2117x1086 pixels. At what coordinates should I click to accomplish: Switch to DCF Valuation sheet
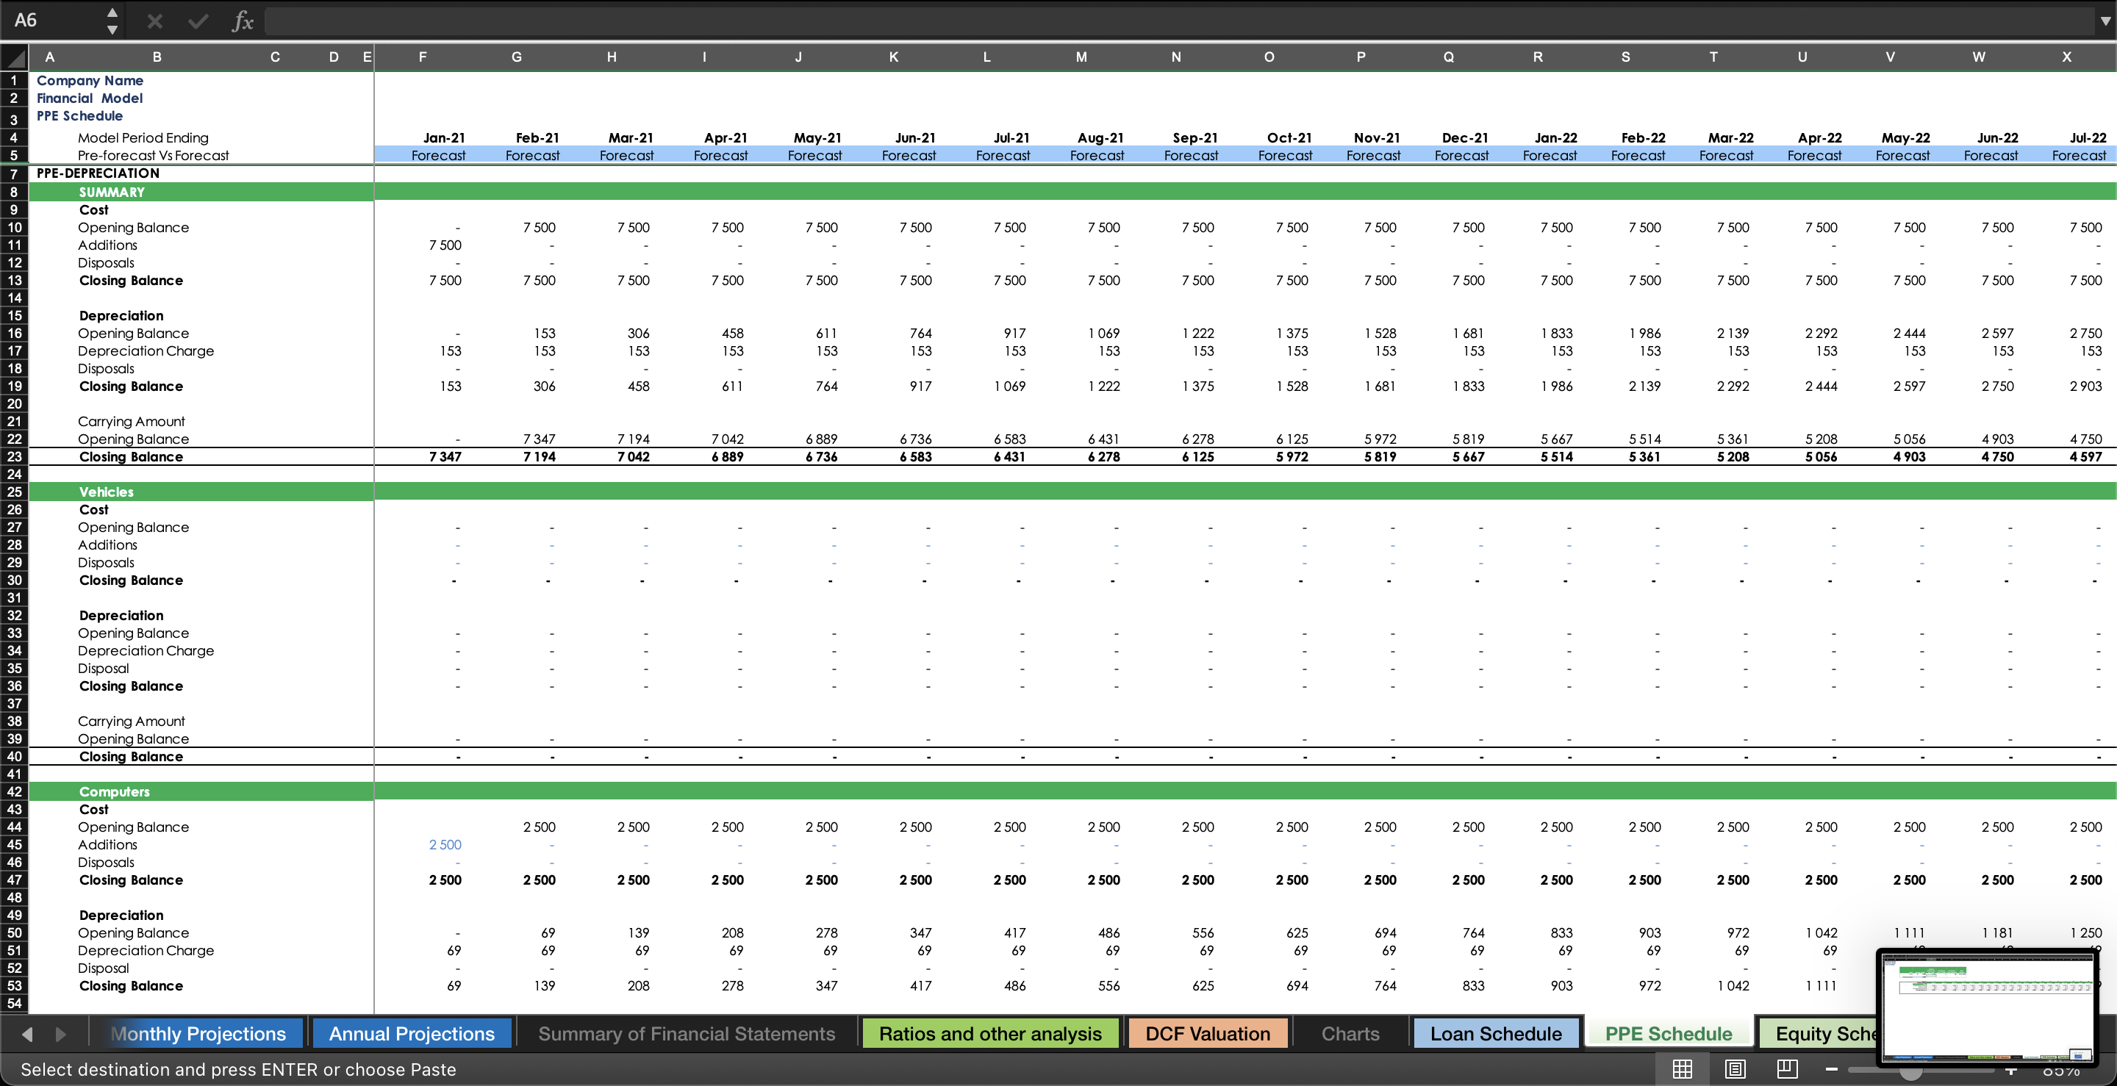point(1207,1033)
